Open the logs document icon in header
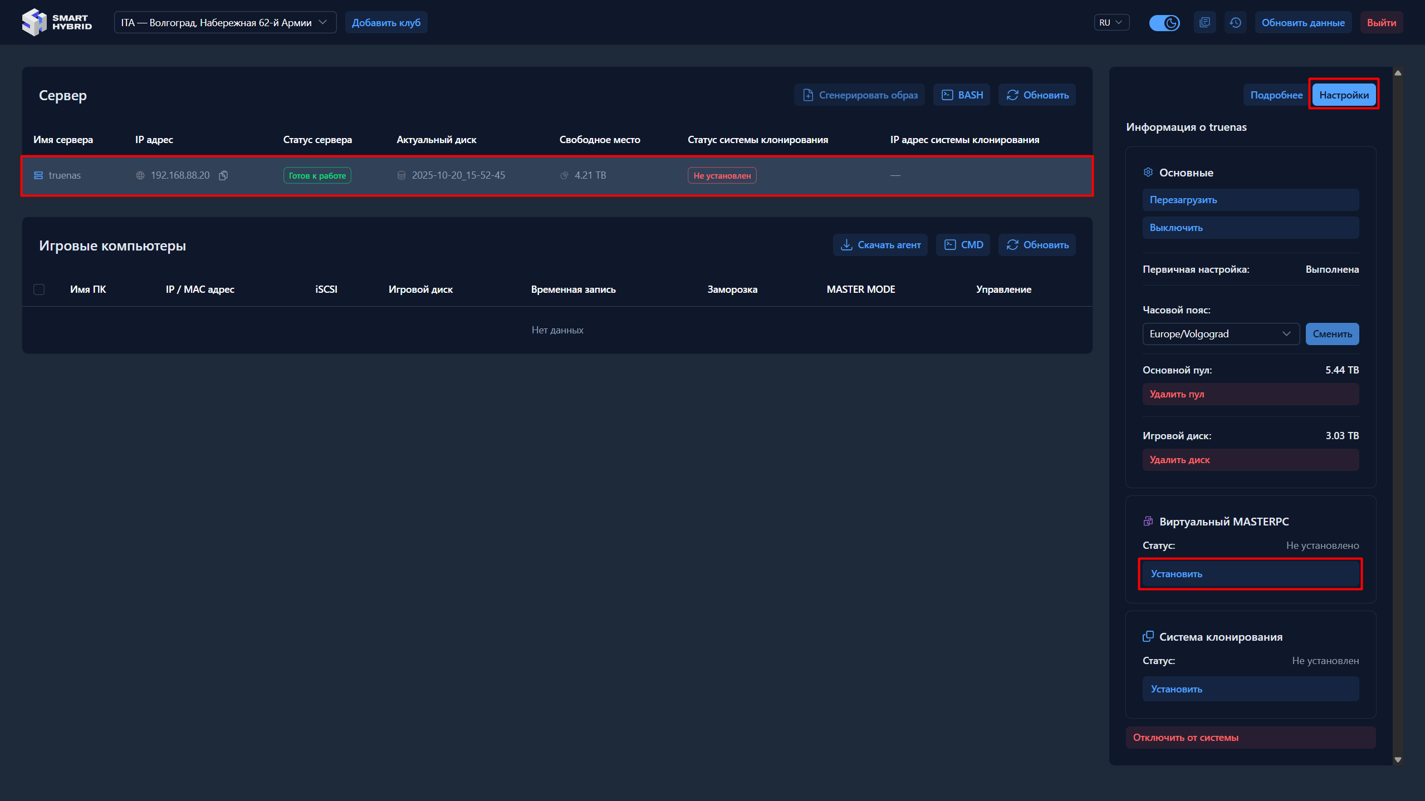This screenshot has height=801, width=1425. (1204, 23)
